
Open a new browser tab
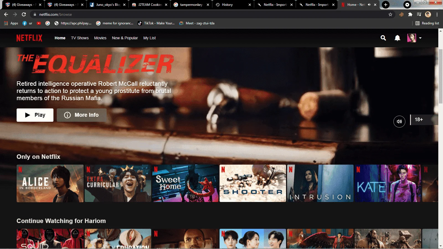coord(386,5)
